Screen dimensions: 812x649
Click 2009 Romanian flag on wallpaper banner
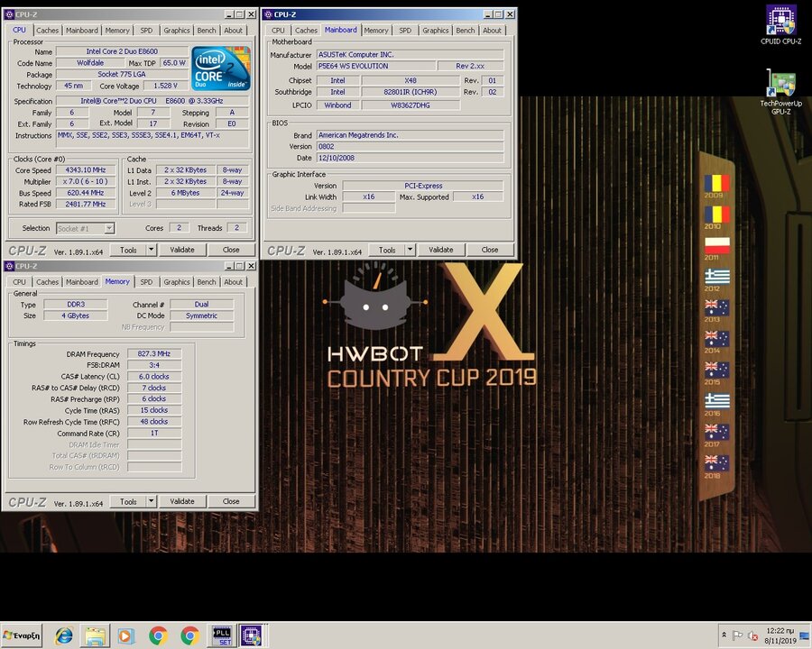[x=716, y=183]
